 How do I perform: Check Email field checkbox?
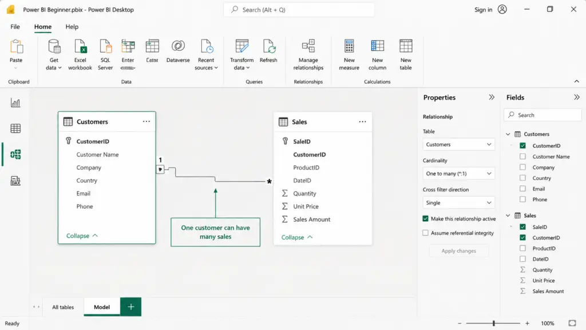522,188
